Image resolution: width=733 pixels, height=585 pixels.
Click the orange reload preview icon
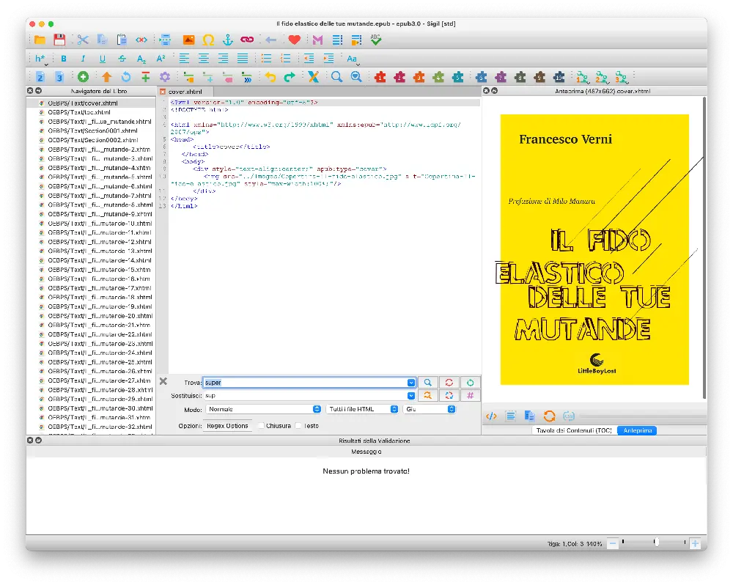point(549,416)
